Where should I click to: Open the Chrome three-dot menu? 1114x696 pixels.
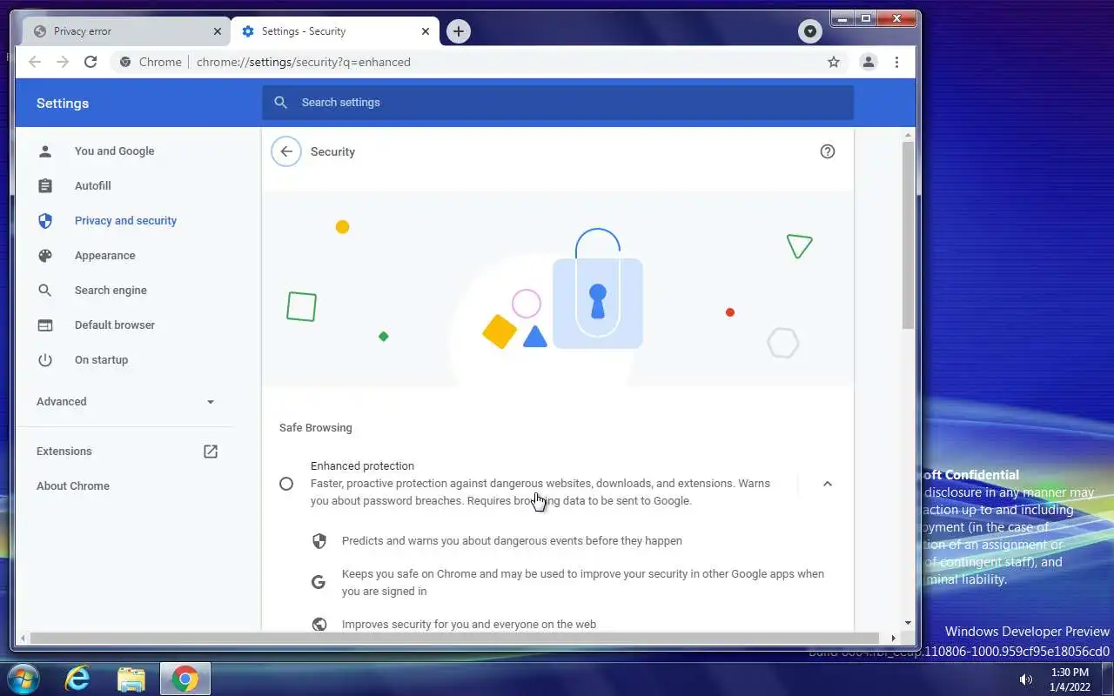coord(896,62)
